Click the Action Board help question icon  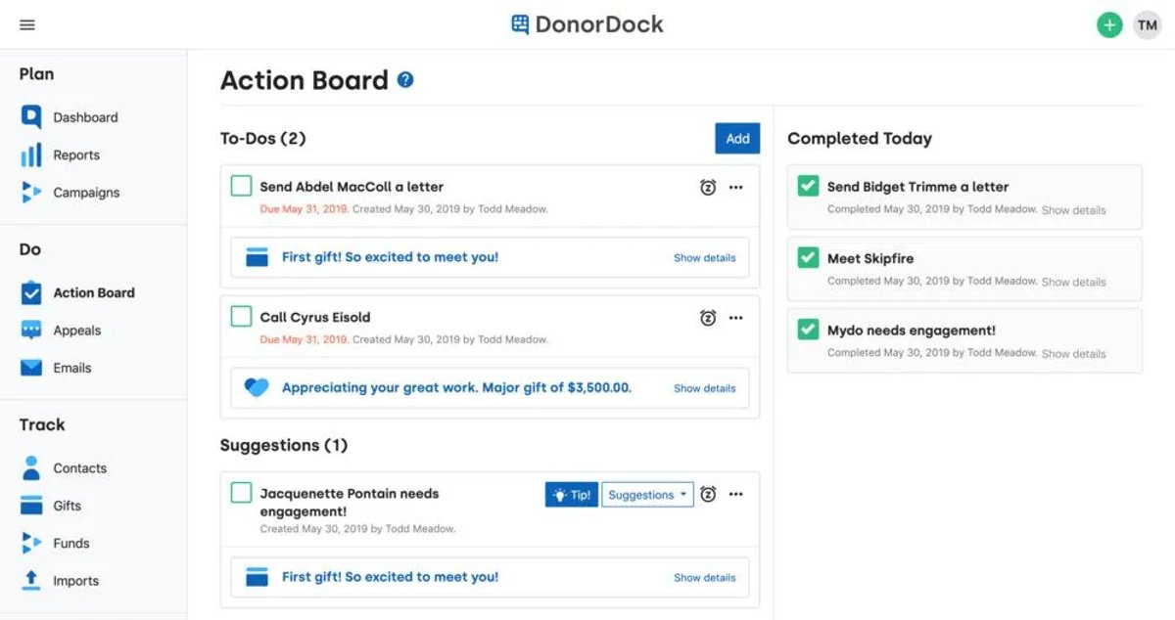pyautogui.click(x=405, y=80)
